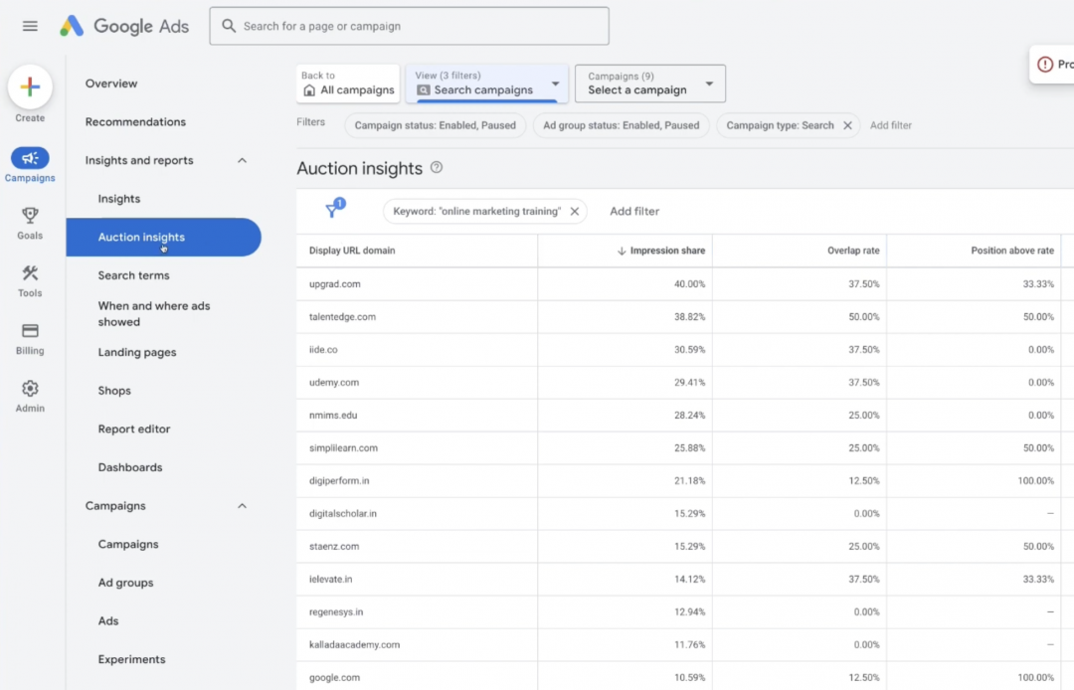Click the Google Ads logo

click(x=124, y=26)
